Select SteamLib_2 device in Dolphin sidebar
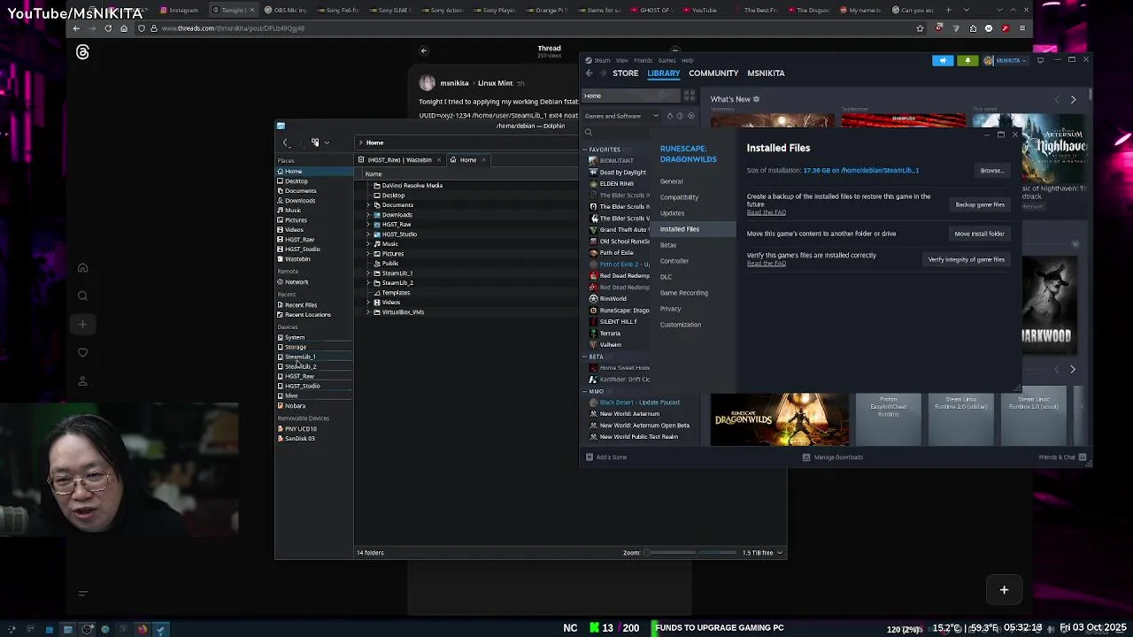Viewport: 1133px width, 637px height. (x=300, y=366)
